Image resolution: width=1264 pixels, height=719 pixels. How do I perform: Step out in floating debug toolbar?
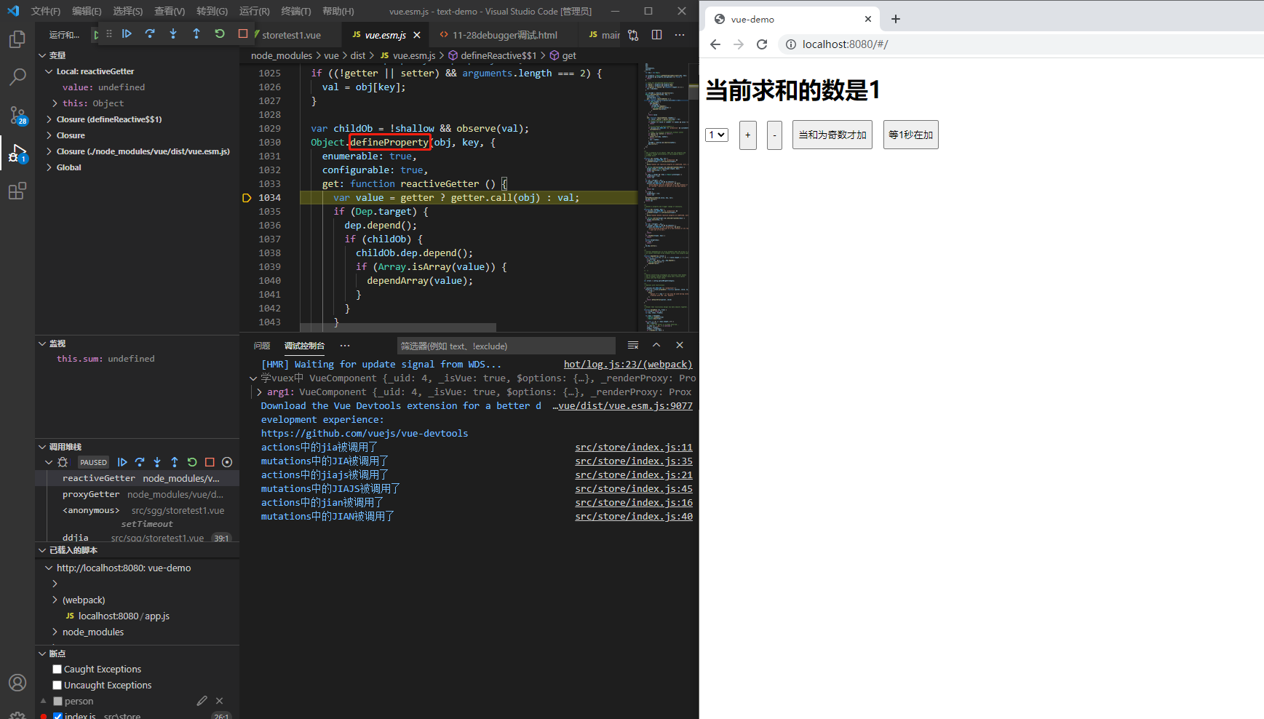click(196, 33)
